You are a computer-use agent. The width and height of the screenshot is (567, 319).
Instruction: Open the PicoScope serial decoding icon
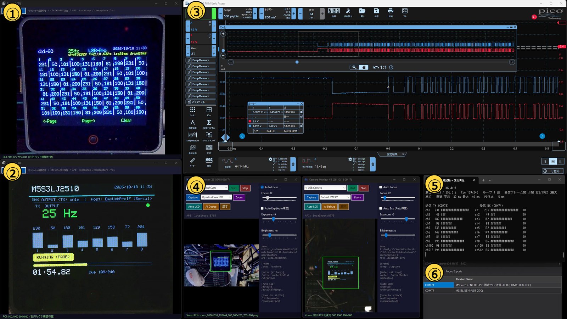209,136
